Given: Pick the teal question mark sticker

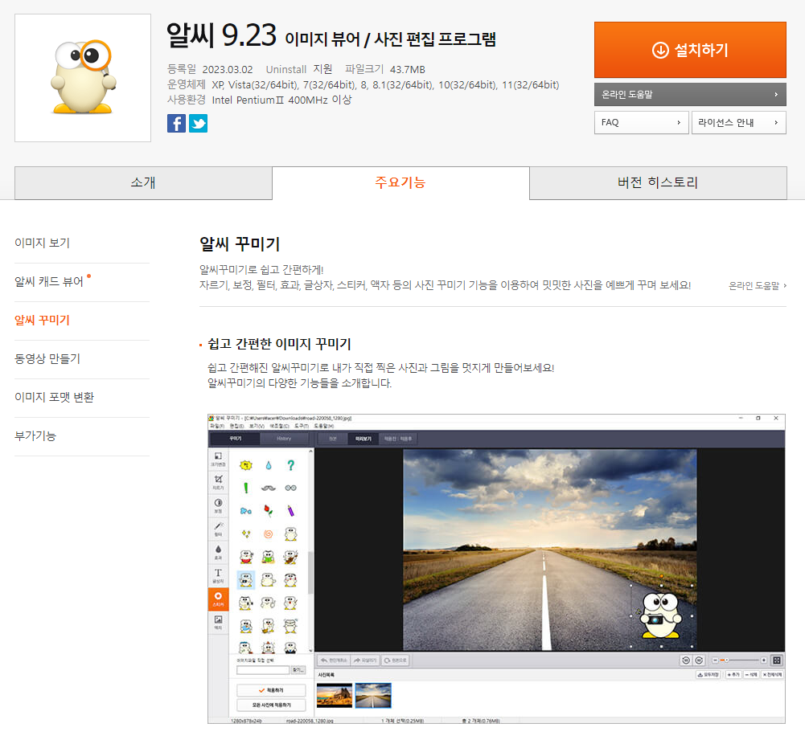Looking at the screenshot, I should [x=290, y=465].
